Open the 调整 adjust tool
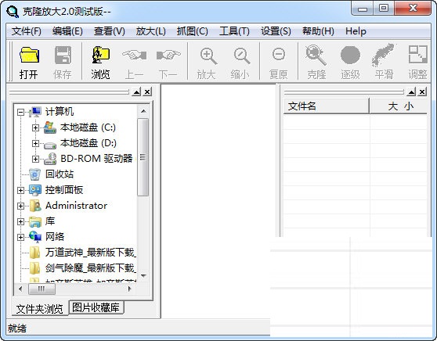 pyautogui.click(x=417, y=54)
